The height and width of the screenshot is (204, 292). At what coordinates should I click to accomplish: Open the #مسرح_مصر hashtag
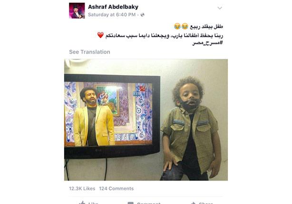click(x=207, y=43)
